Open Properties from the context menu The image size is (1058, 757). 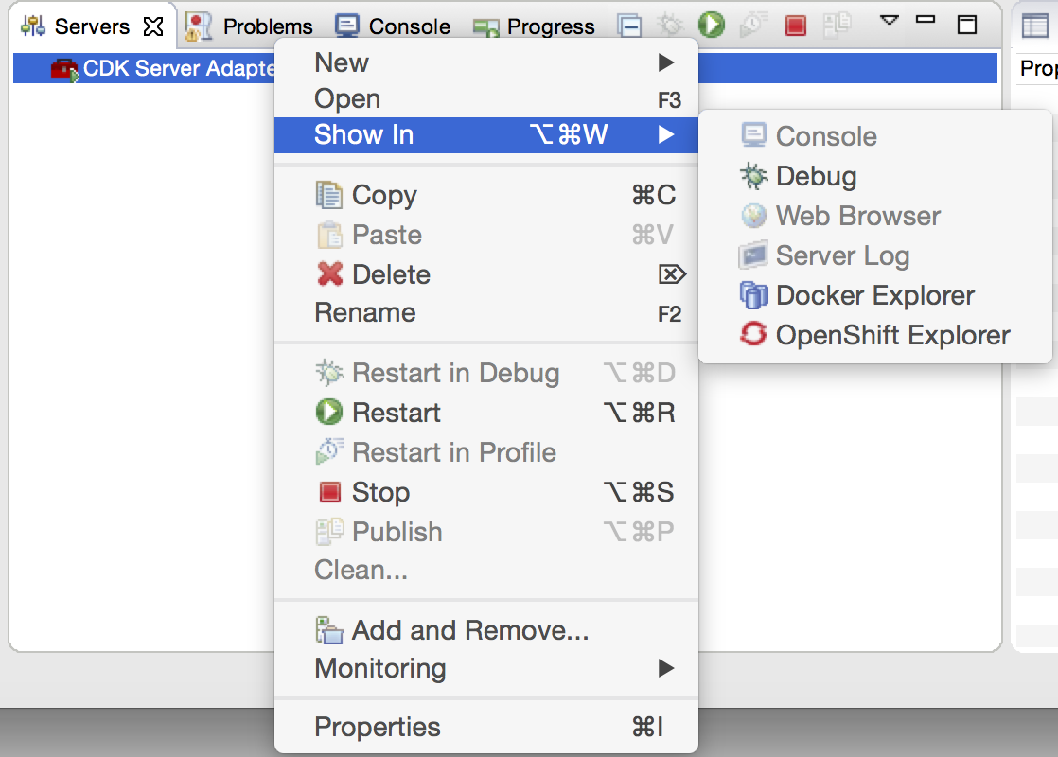pos(378,728)
